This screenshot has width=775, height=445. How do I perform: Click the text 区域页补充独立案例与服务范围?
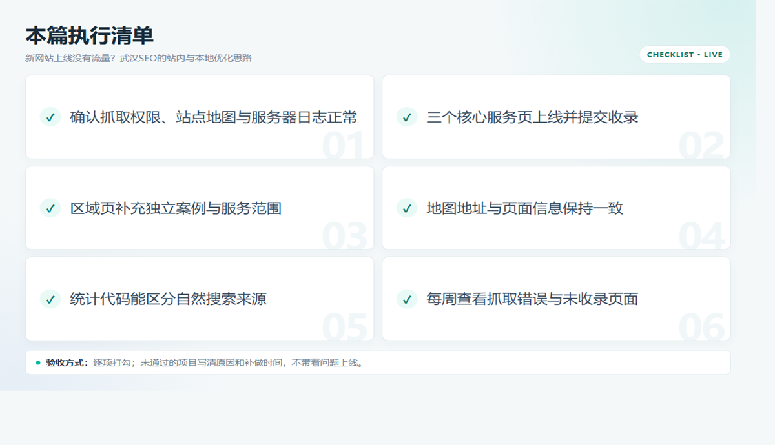(176, 208)
